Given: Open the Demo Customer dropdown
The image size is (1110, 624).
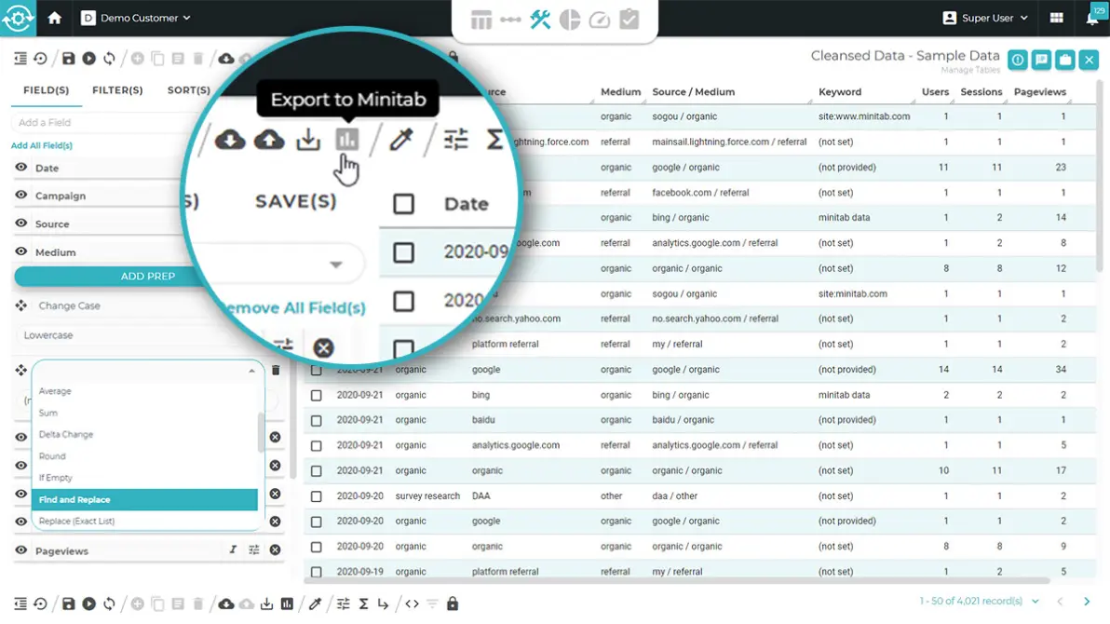Looking at the screenshot, I should [x=136, y=18].
